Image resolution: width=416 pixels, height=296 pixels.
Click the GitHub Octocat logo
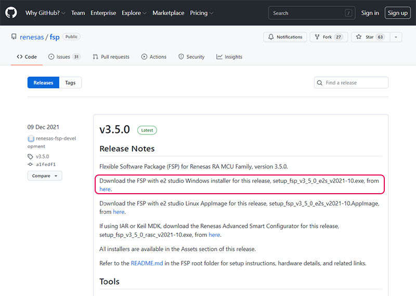pyautogui.click(x=11, y=12)
